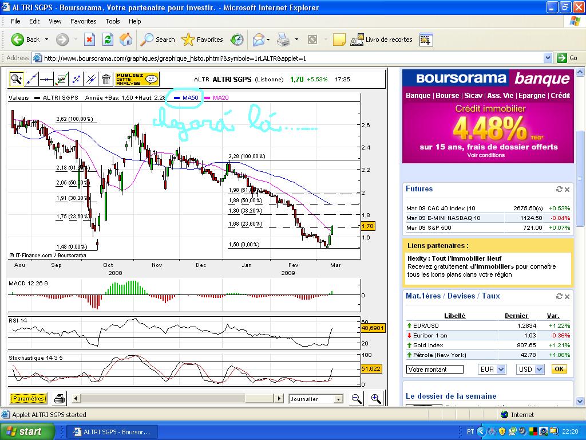This screenshot has width=586, height=440.
Task: Open the Search magnifier in the browser toolbar
Action: tap(157, 40)
